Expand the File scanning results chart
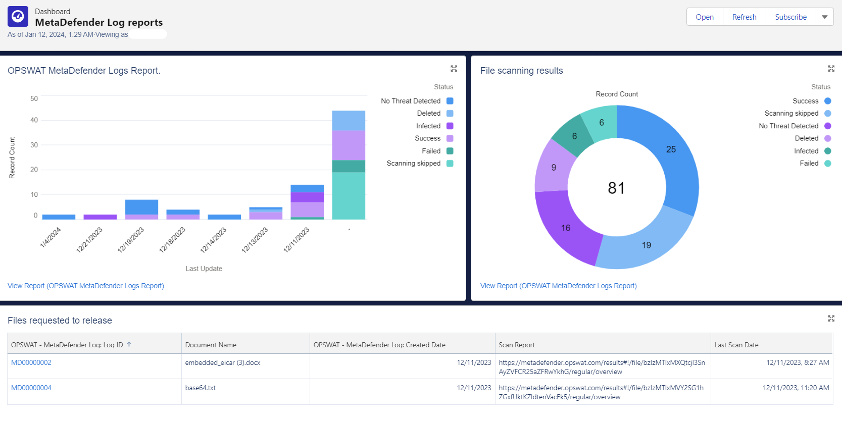This screenshot has height=424, width=842. tap(831, 69)
